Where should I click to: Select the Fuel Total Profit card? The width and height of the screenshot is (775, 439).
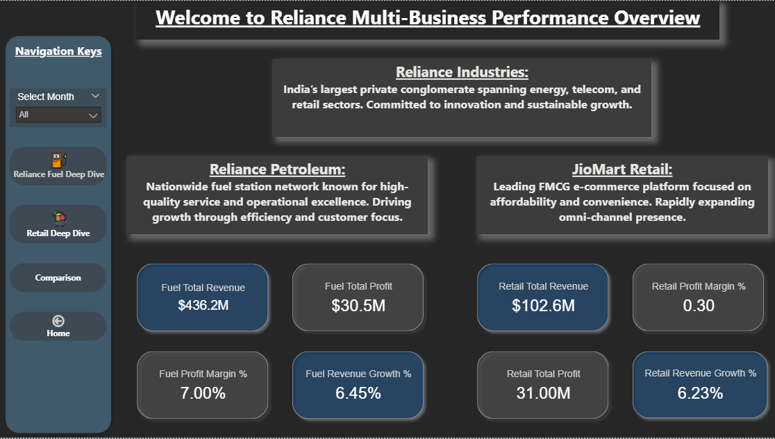(358, 297)
